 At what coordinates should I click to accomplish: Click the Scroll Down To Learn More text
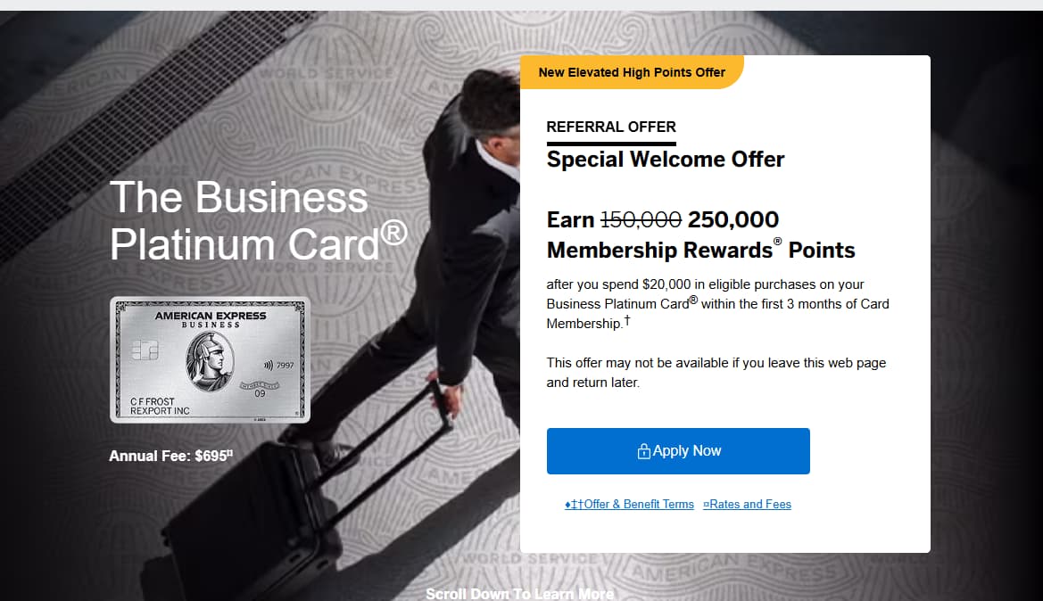[519, 594]
